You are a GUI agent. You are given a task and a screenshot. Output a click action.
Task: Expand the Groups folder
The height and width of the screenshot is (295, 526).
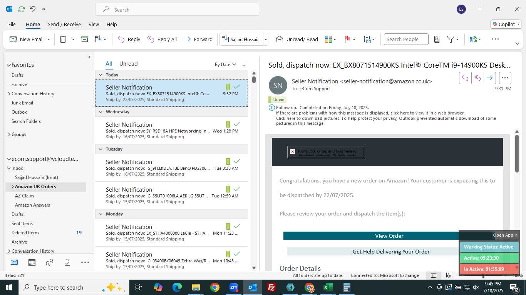click(x=9, y=134)
